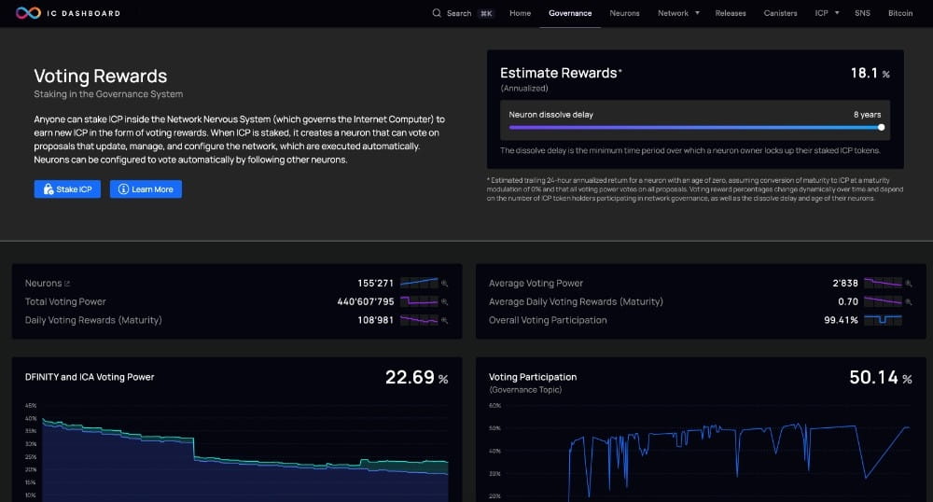Navigate to the Releases page
The height and width of the screenshot is (502, 933).
[x=731, y=13]
